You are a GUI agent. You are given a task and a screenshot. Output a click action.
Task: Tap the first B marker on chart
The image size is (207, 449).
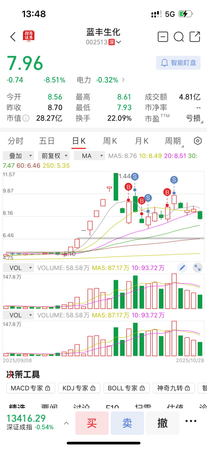point(129,187)
